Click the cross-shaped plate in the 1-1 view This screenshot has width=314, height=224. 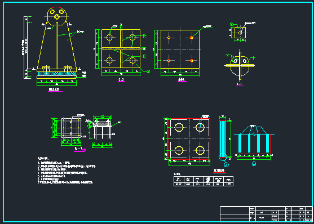[x=240, y=65]
